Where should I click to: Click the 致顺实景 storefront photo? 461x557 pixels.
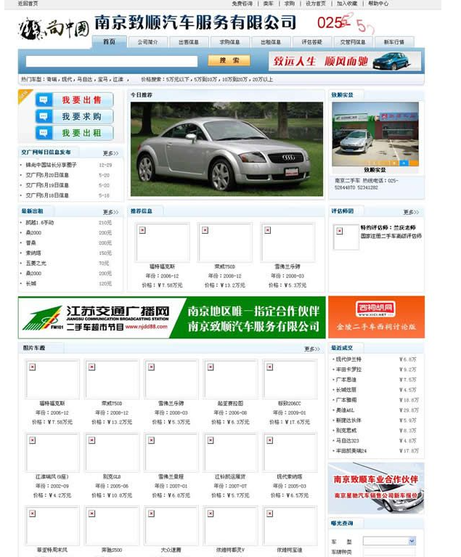click(x=375, y=134)
